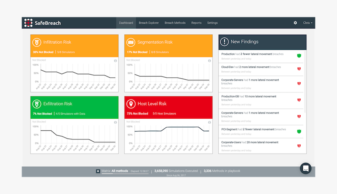The image size is (337, 194).
Task: Click the Host Level Risk pin icon
Action: tap(130, 104)
